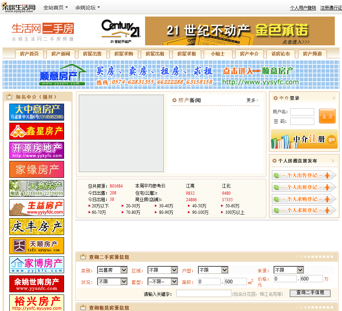342x311 pixels.
Task: Click the arrow icon in 中介登录 header
Action: (334, 98)
